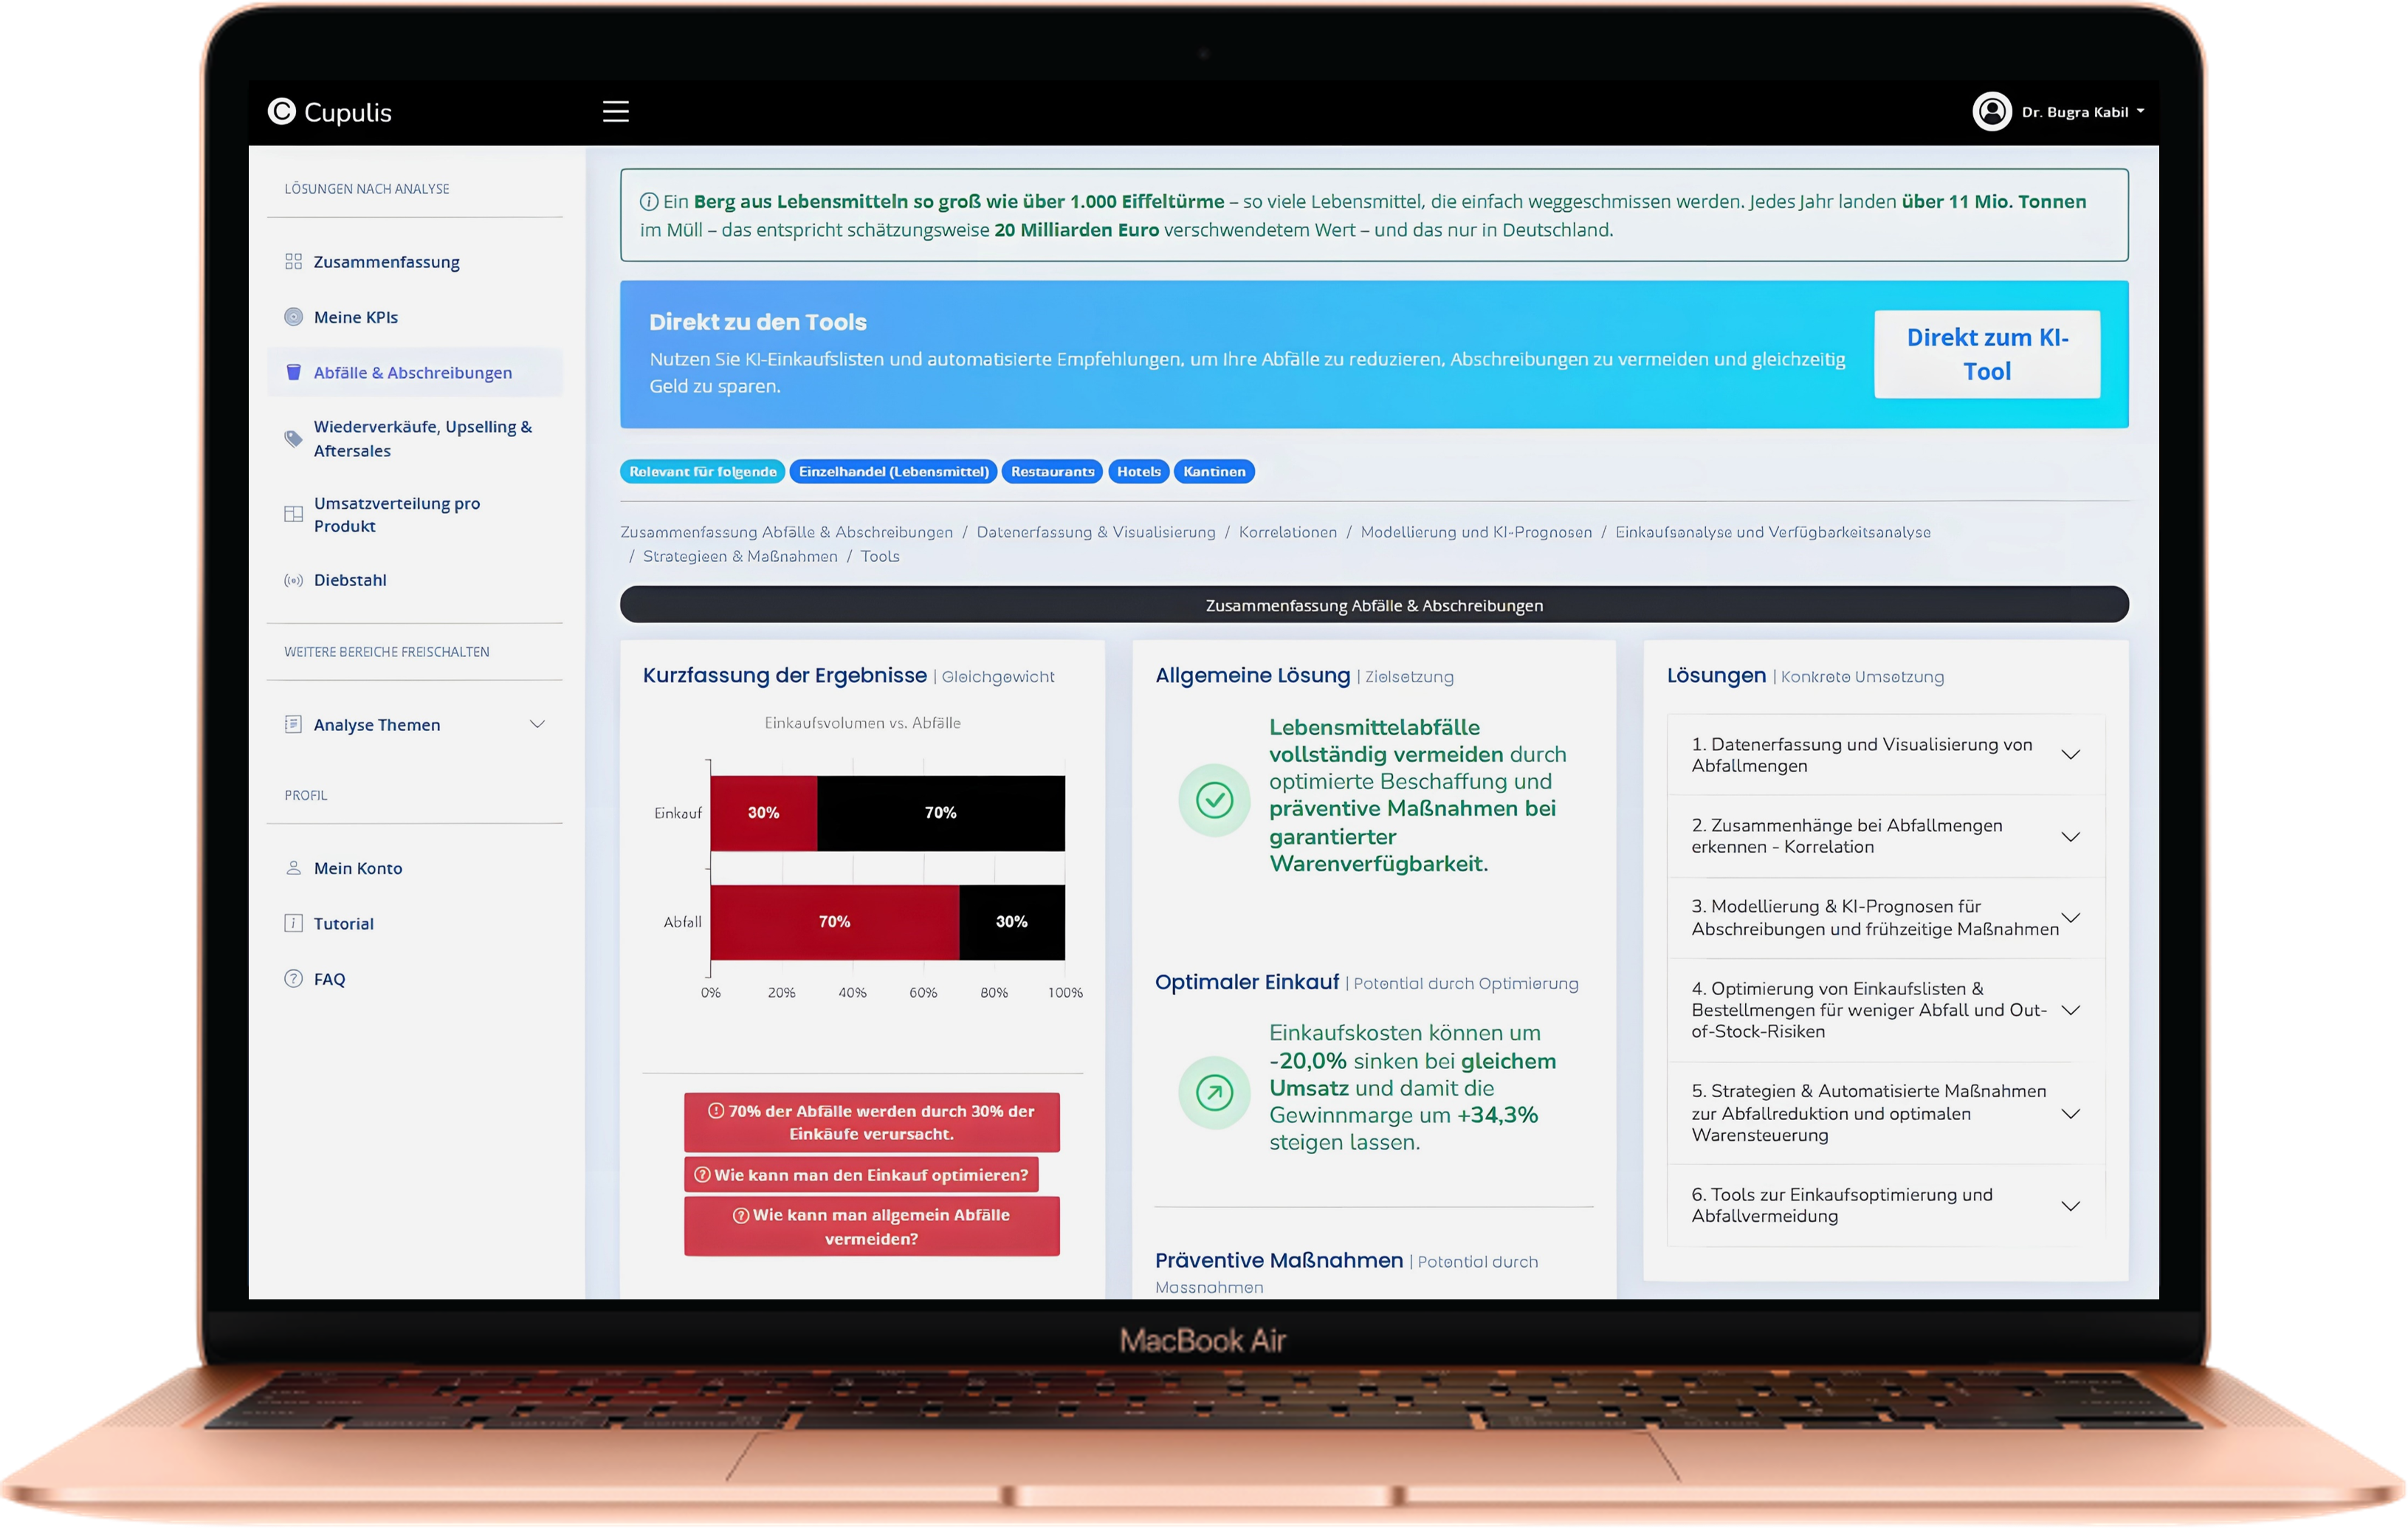The width and height of the screenshot is (2408, 1529).
Task: Click the Wiederverkäufe tag icon
Action: coord(293,438)
